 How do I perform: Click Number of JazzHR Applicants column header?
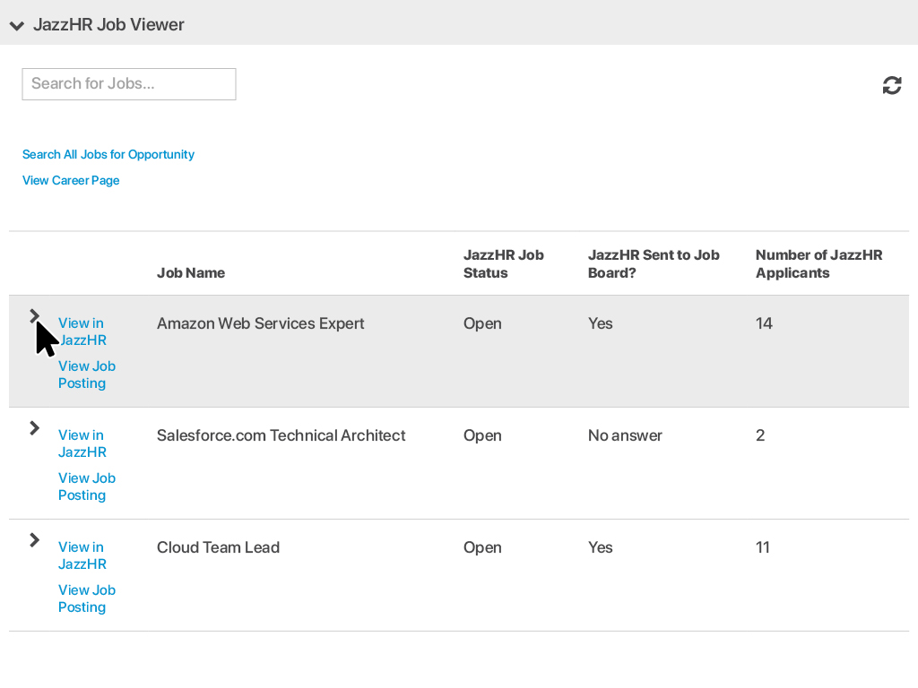pyautogui.click(x=818, y=264)
